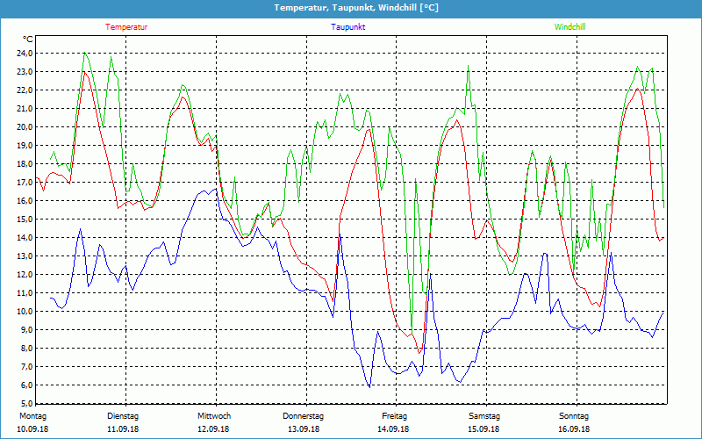Screen dimensions: 702x439
Task: Click the °C axis unit label
Action: click(x=28, y=40)
